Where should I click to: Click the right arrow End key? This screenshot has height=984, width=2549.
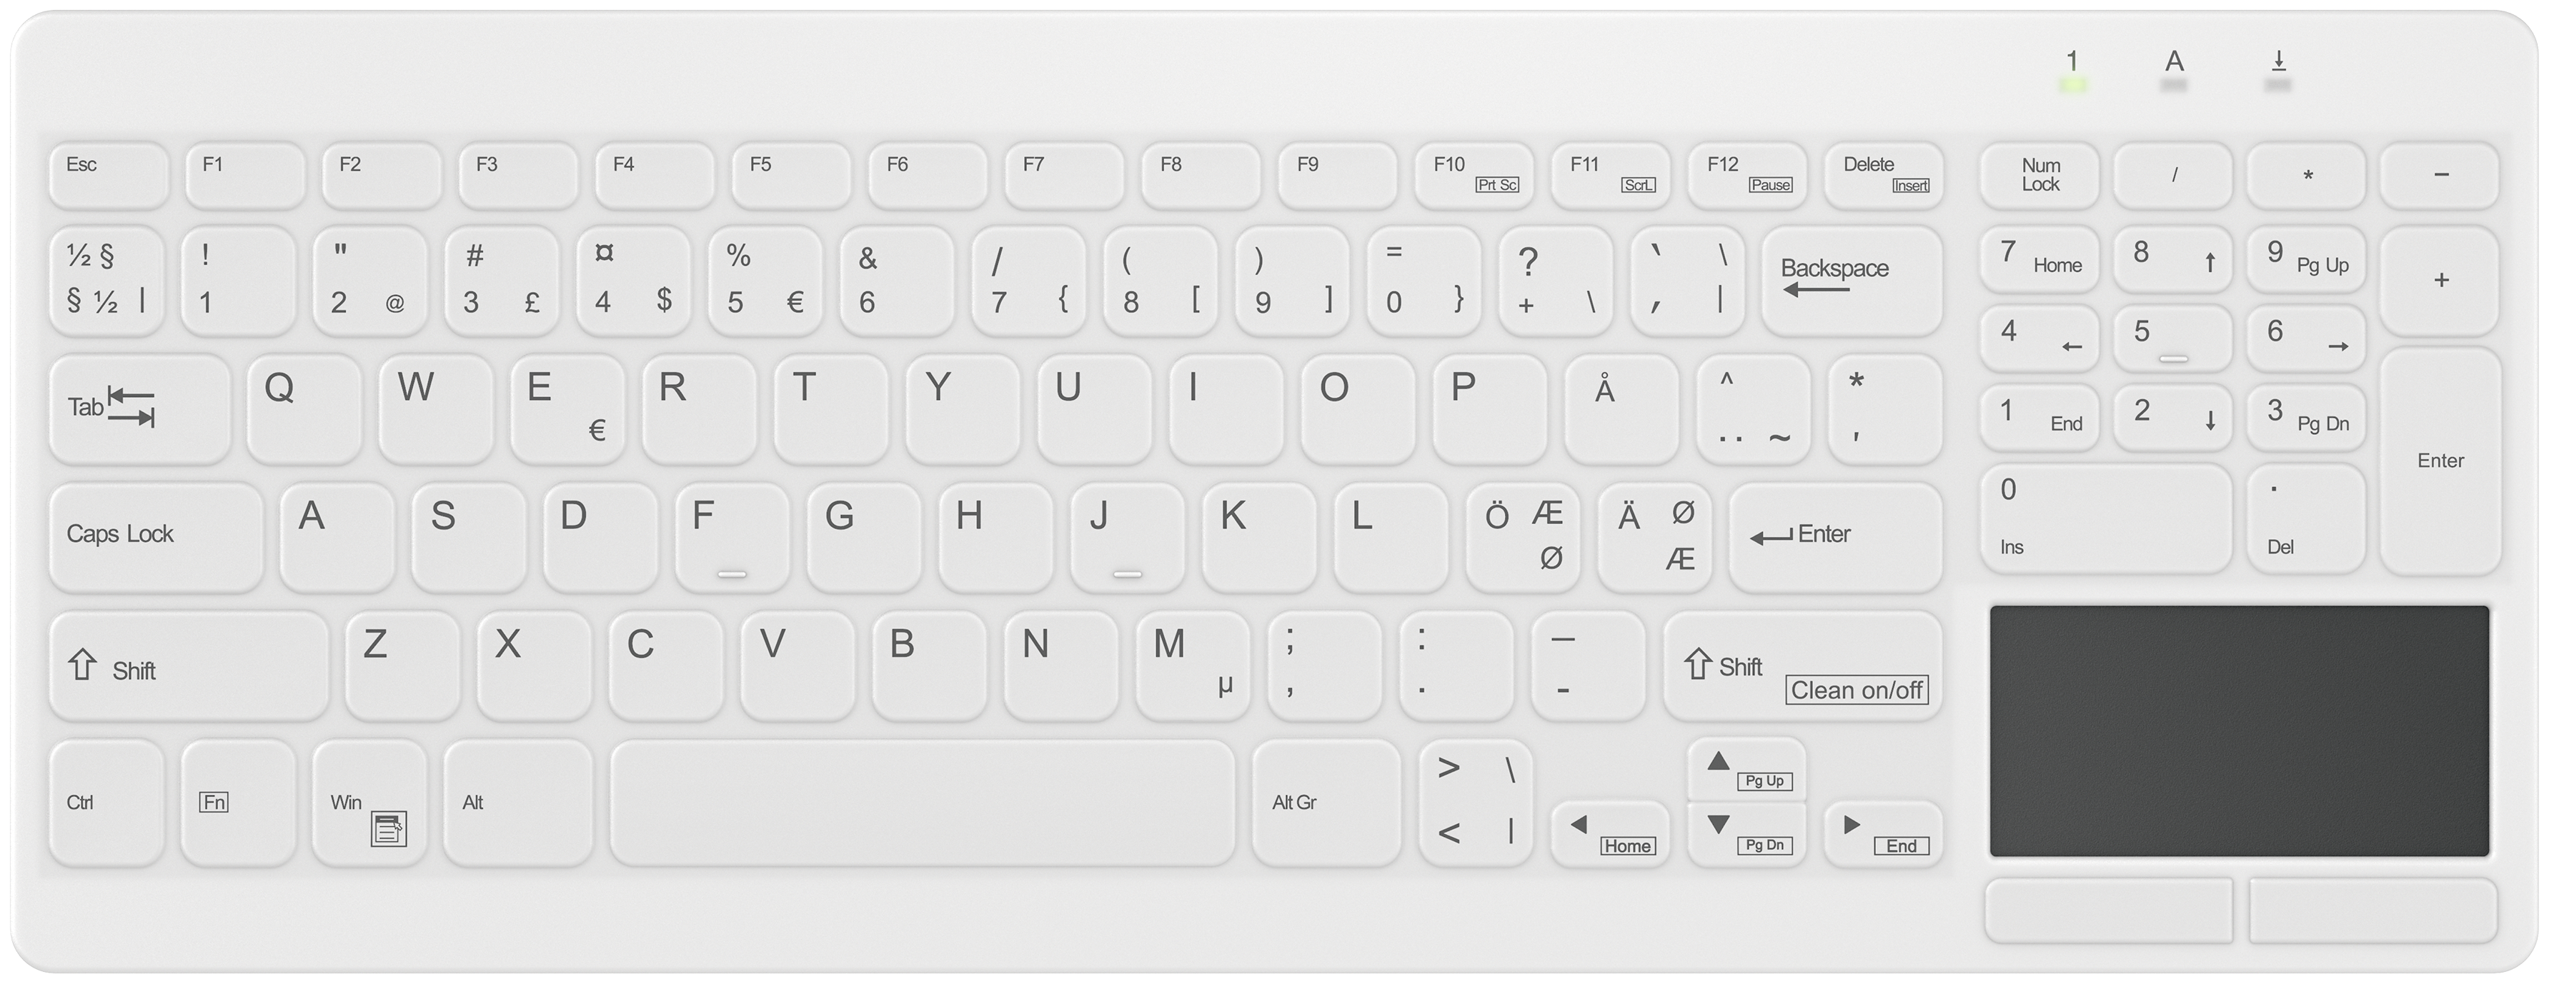1883,833
